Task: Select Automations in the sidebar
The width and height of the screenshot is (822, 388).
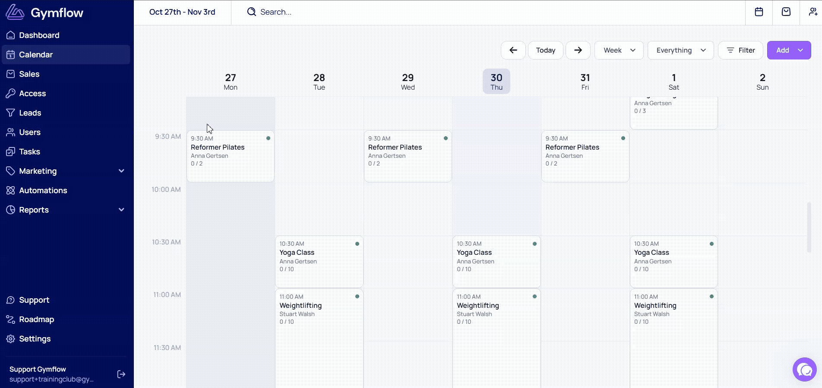Action: 43,191
